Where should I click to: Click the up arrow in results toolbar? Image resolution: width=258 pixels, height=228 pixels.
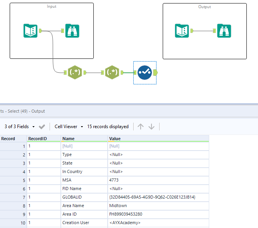coord(141,127)
